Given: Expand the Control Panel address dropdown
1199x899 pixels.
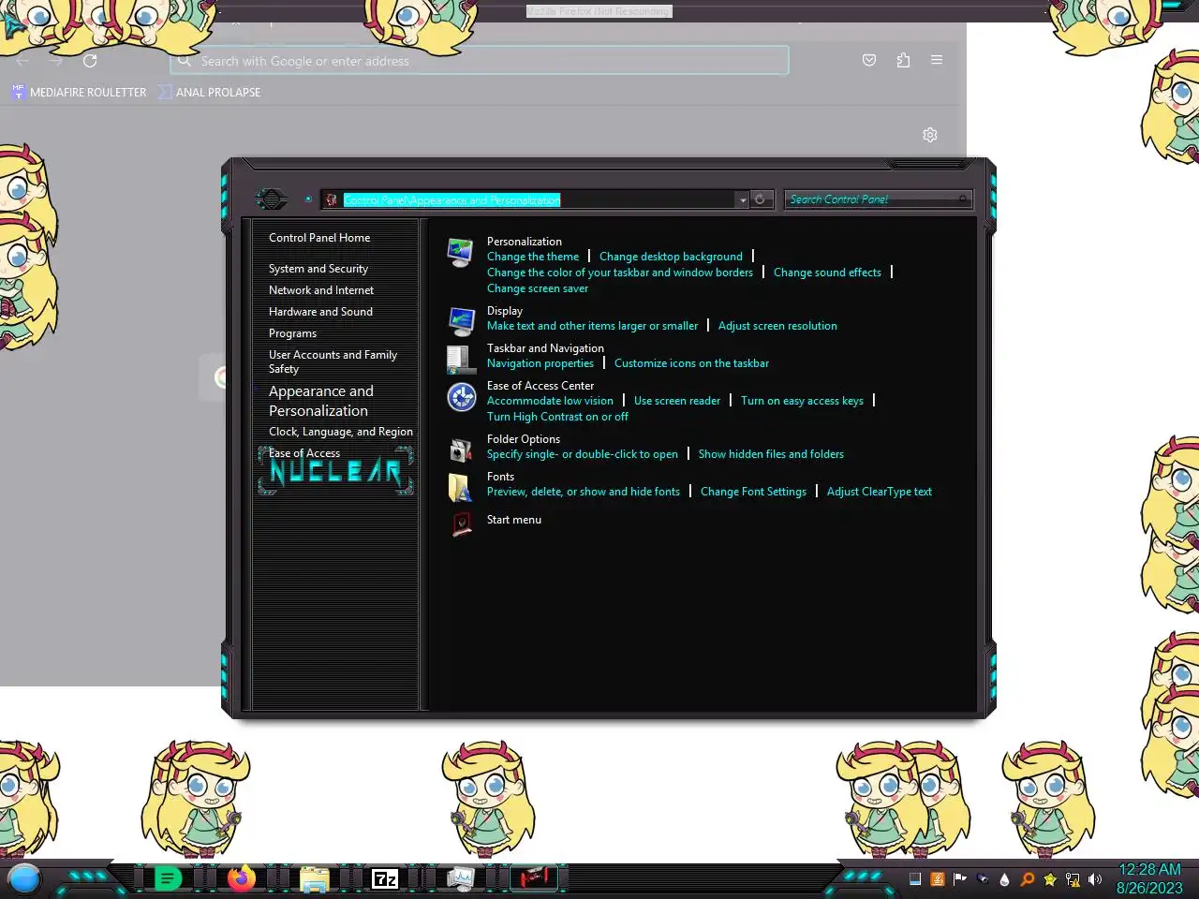Looking at the screenshot, I should pos(742,199).
